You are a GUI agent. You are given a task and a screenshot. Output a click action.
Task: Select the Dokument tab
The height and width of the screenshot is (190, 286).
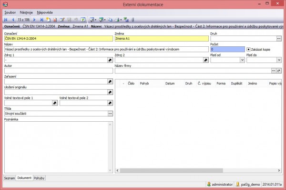[24, 178]
